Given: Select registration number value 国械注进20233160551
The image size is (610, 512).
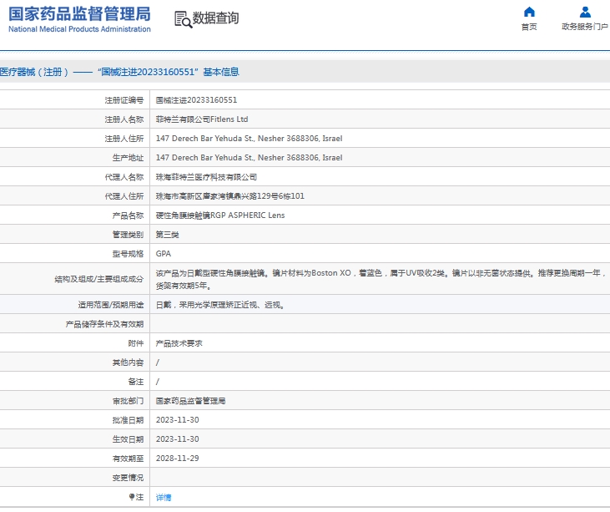Looking at the screenshot, I should 196,100.
